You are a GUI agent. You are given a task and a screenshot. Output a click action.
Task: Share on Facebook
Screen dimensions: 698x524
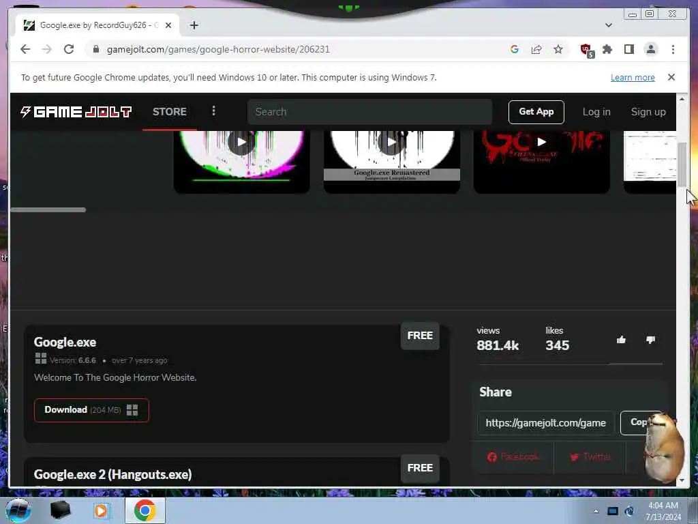(513, 456)
